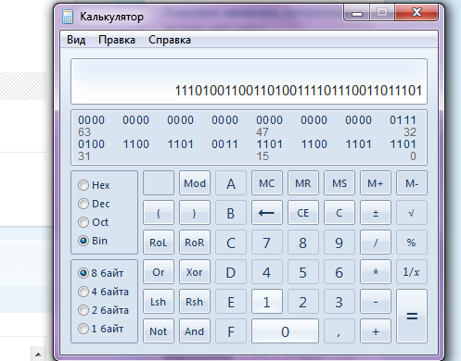Select Hex number base
Screen dimensions: 461x361
click(94, 185)
